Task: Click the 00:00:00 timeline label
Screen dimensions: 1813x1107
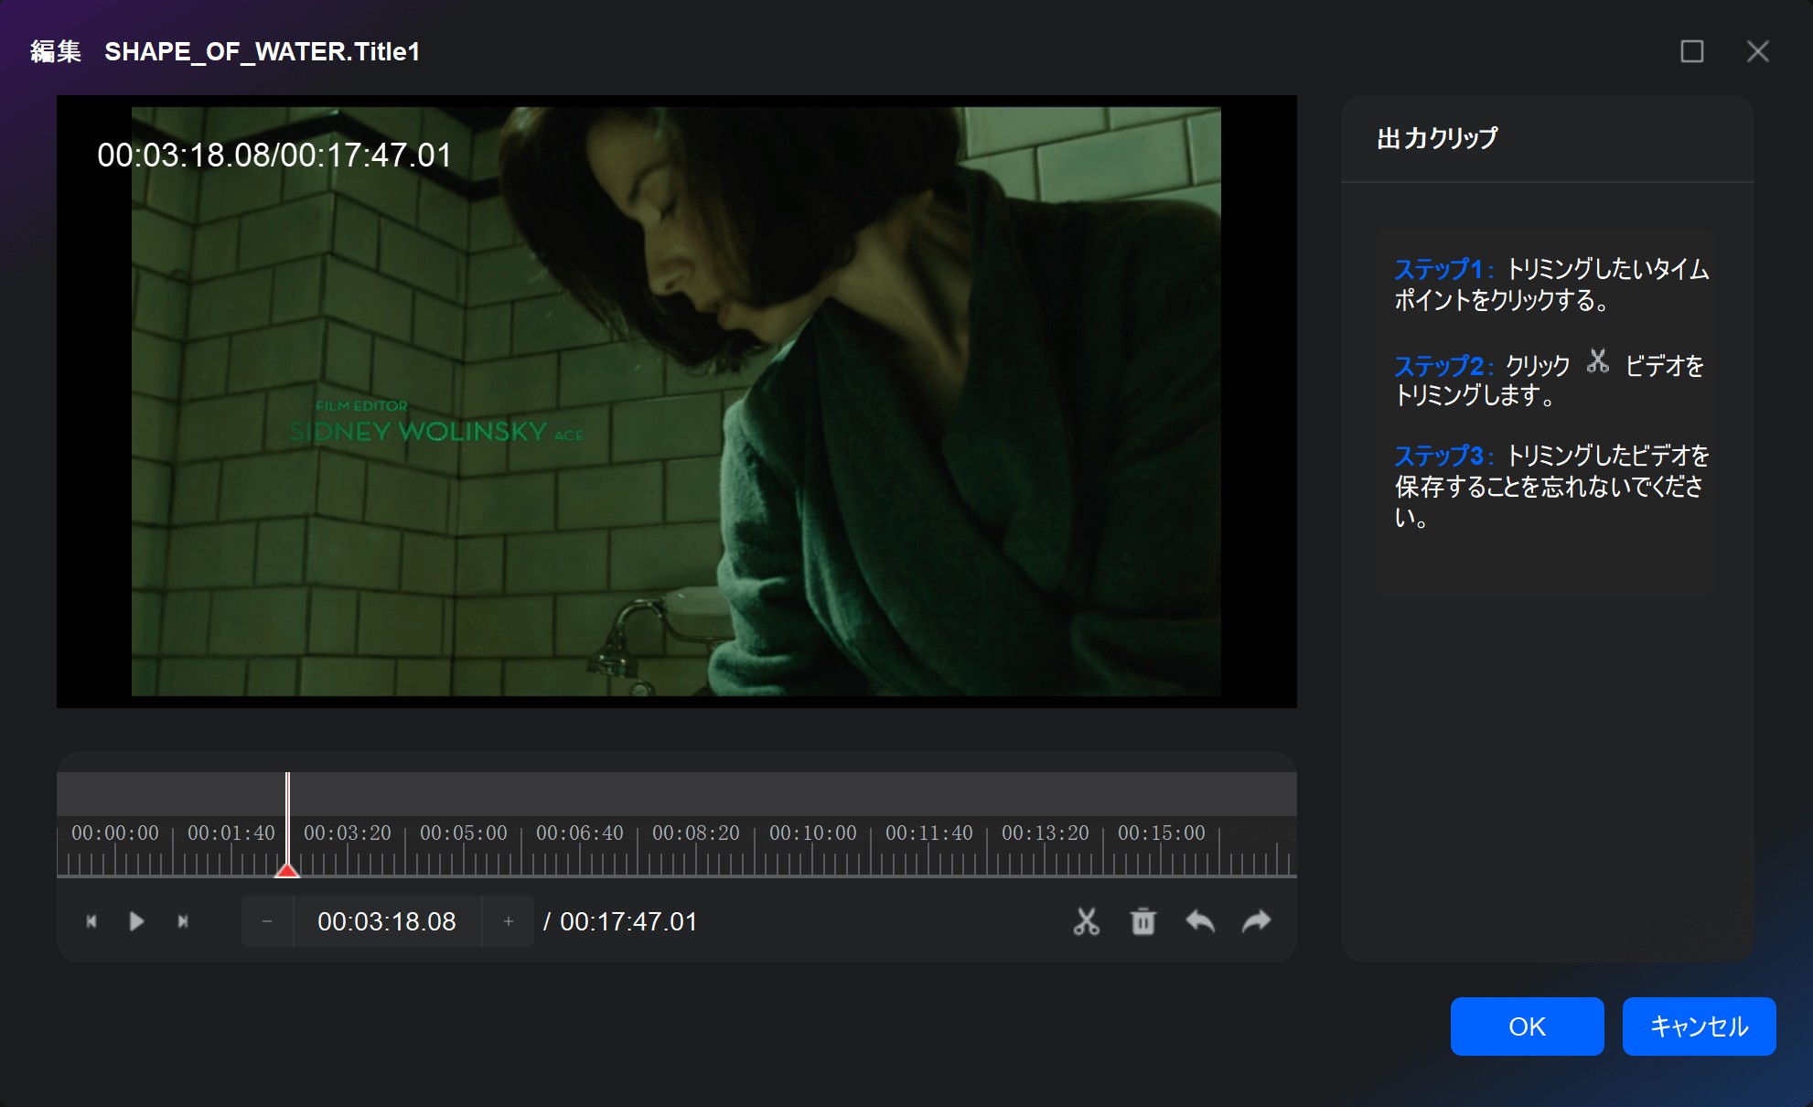Action: 115,833
